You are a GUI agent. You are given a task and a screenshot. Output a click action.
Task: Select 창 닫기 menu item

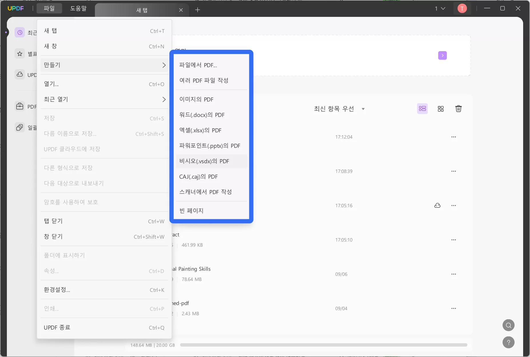(104, 237)
